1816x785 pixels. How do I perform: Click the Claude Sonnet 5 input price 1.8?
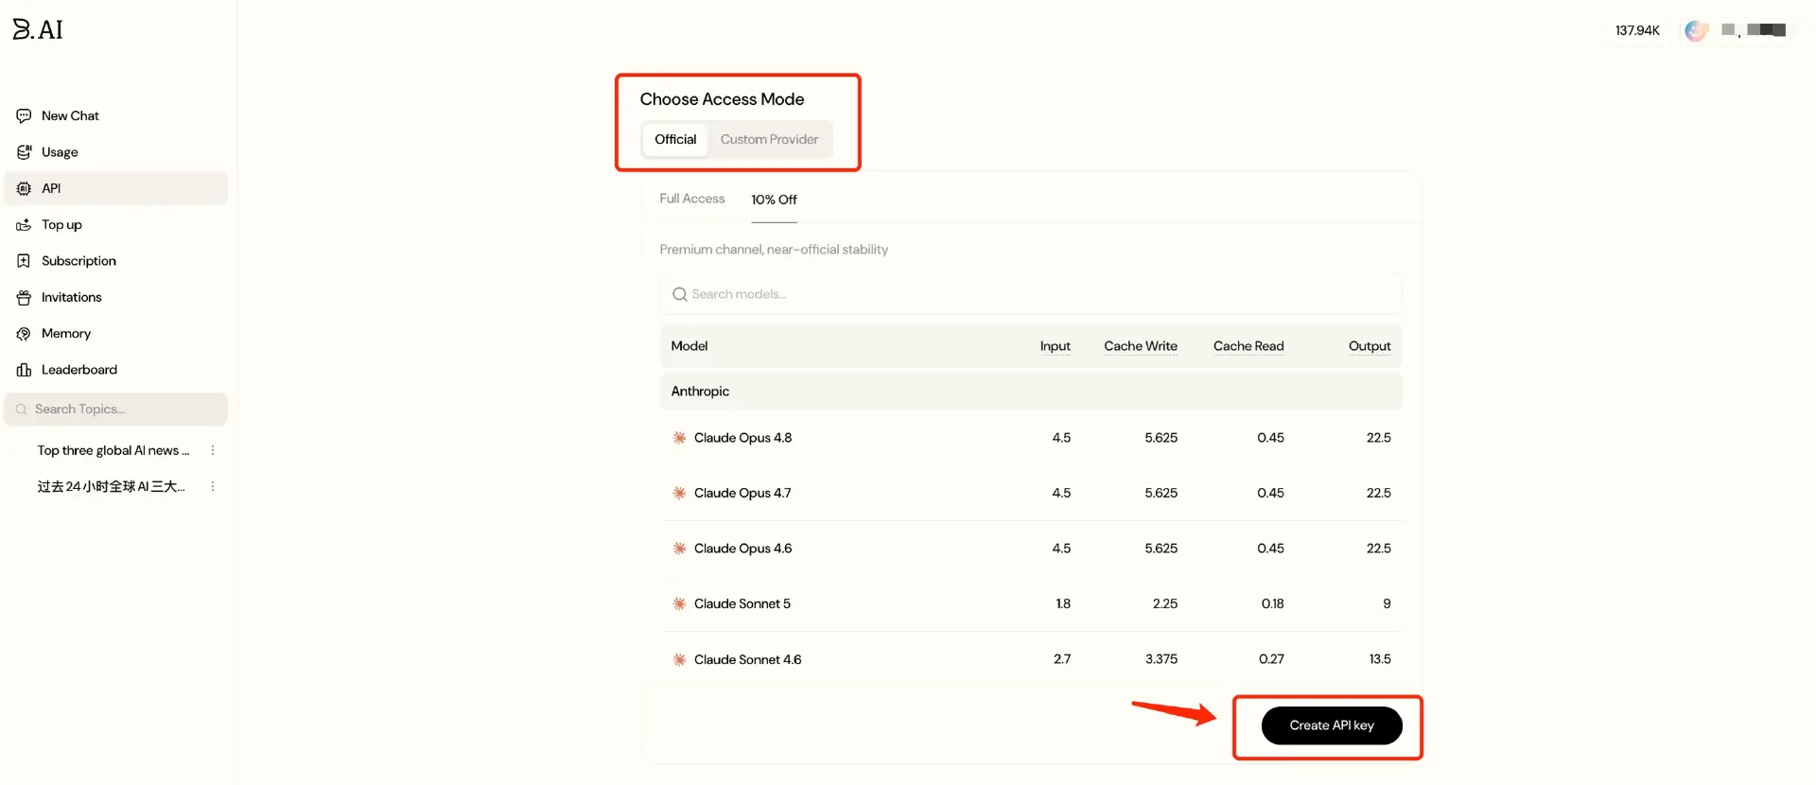coord(1063,603)
